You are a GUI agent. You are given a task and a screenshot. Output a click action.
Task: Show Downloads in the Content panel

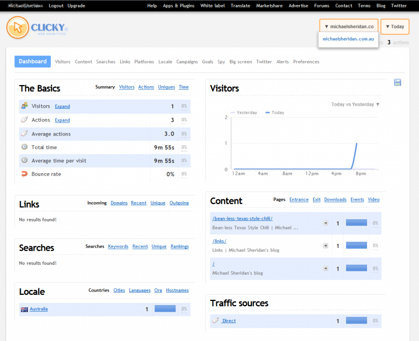point(336,200)
